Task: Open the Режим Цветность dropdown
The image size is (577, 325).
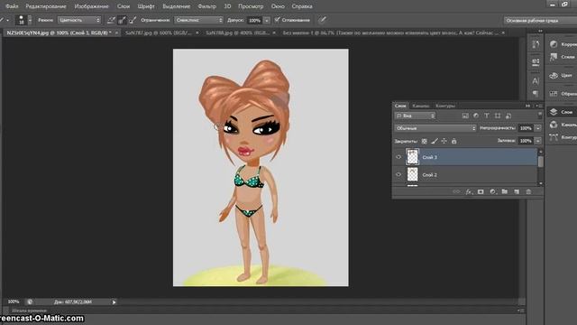Action: pos(79,20)
